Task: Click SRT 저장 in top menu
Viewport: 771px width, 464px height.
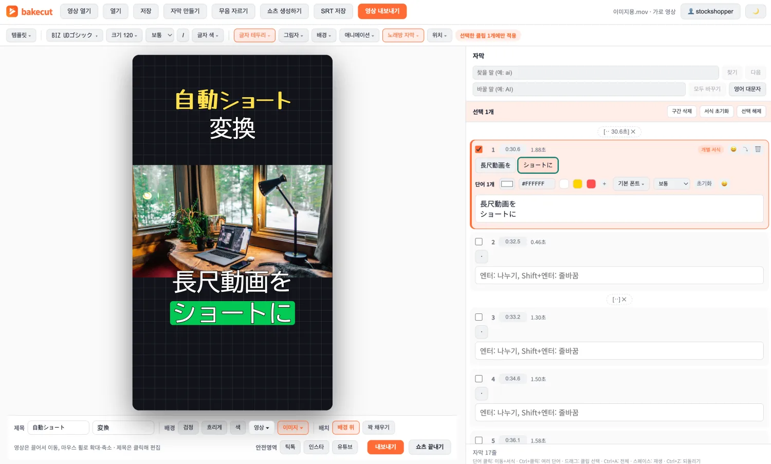Action: (x=333, y=11)
